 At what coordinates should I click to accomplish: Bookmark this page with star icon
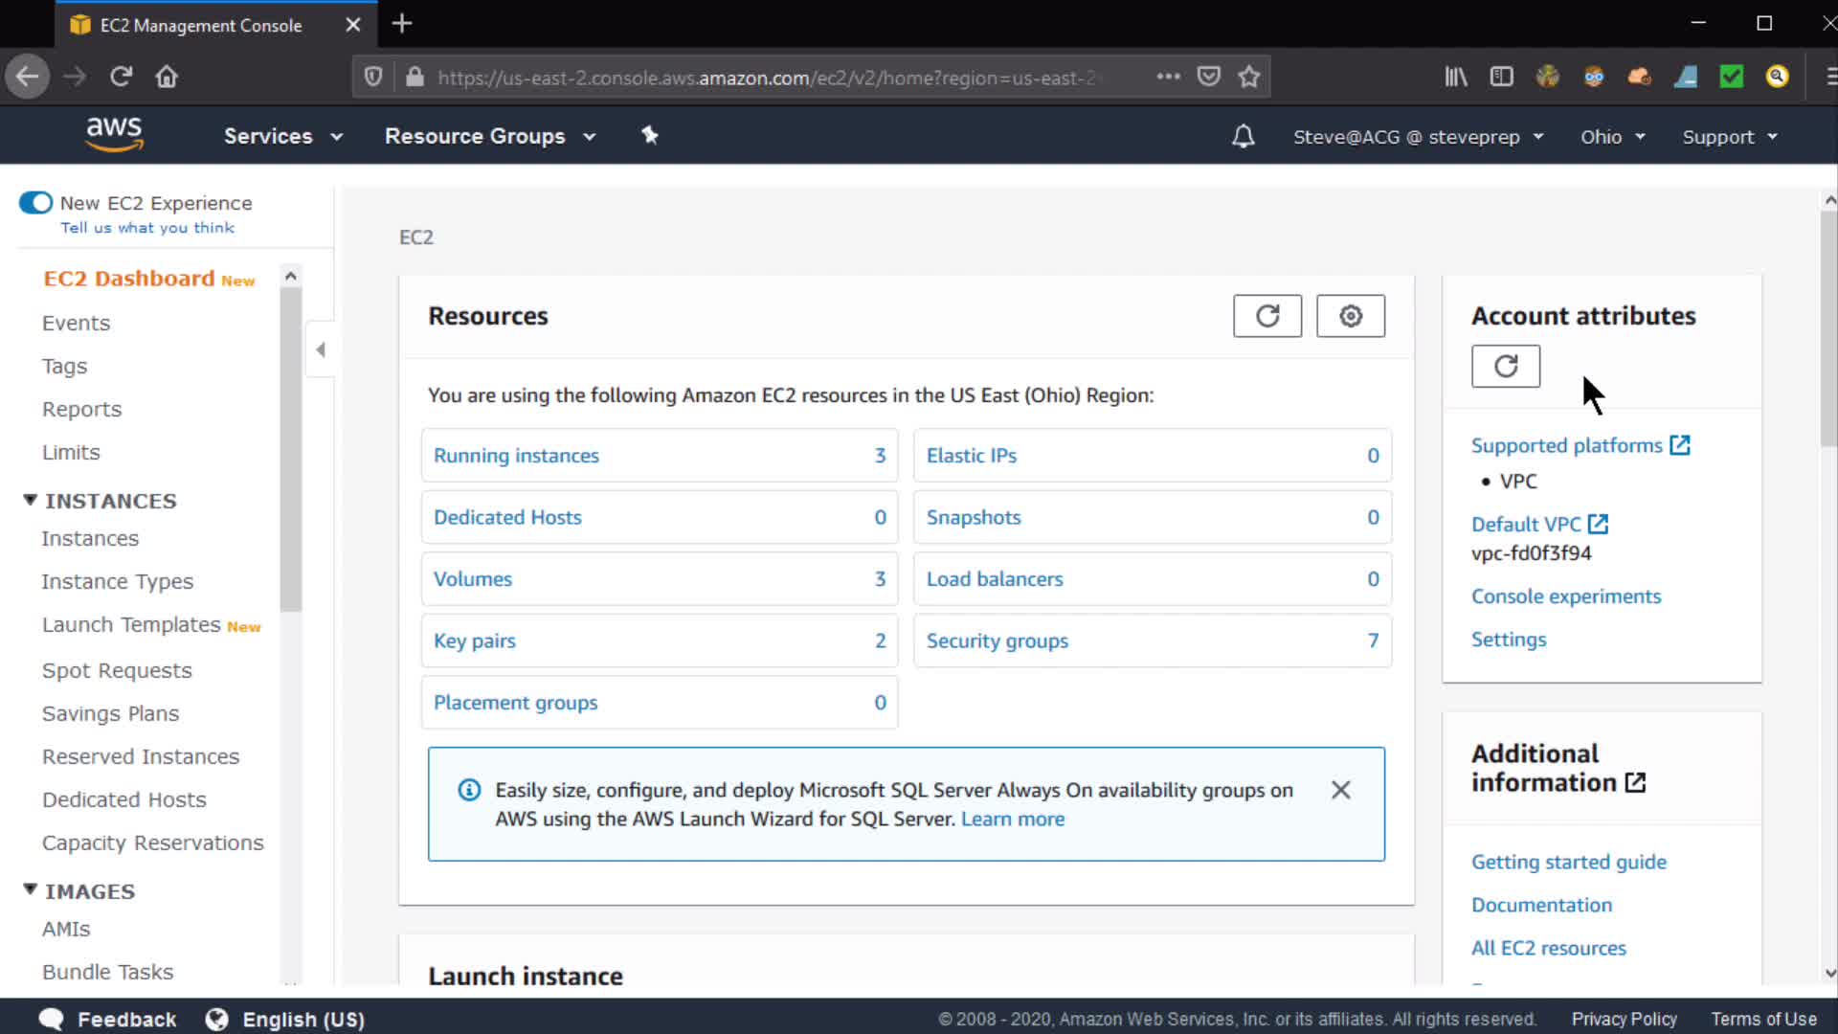tap(1248, 77)
